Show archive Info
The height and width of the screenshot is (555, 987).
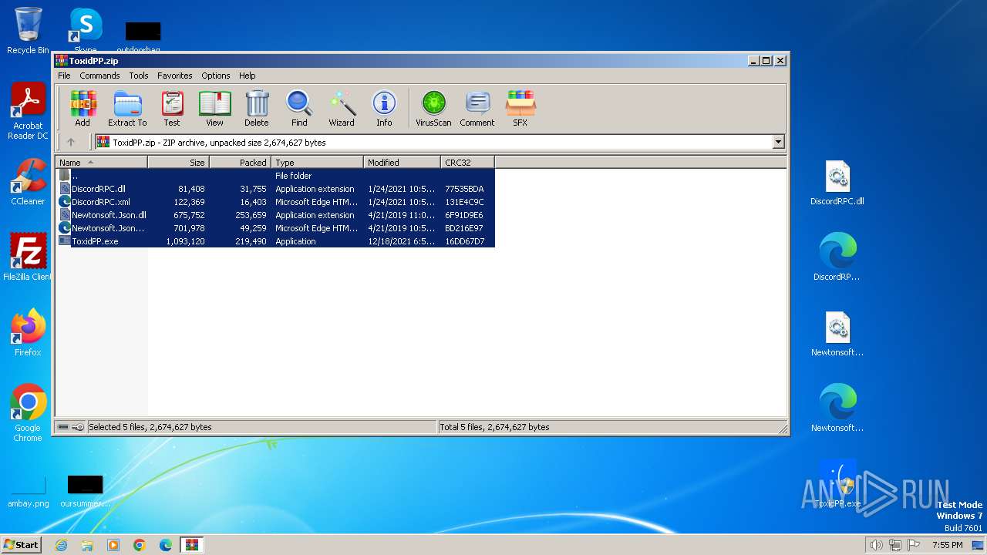pos(384,108)
